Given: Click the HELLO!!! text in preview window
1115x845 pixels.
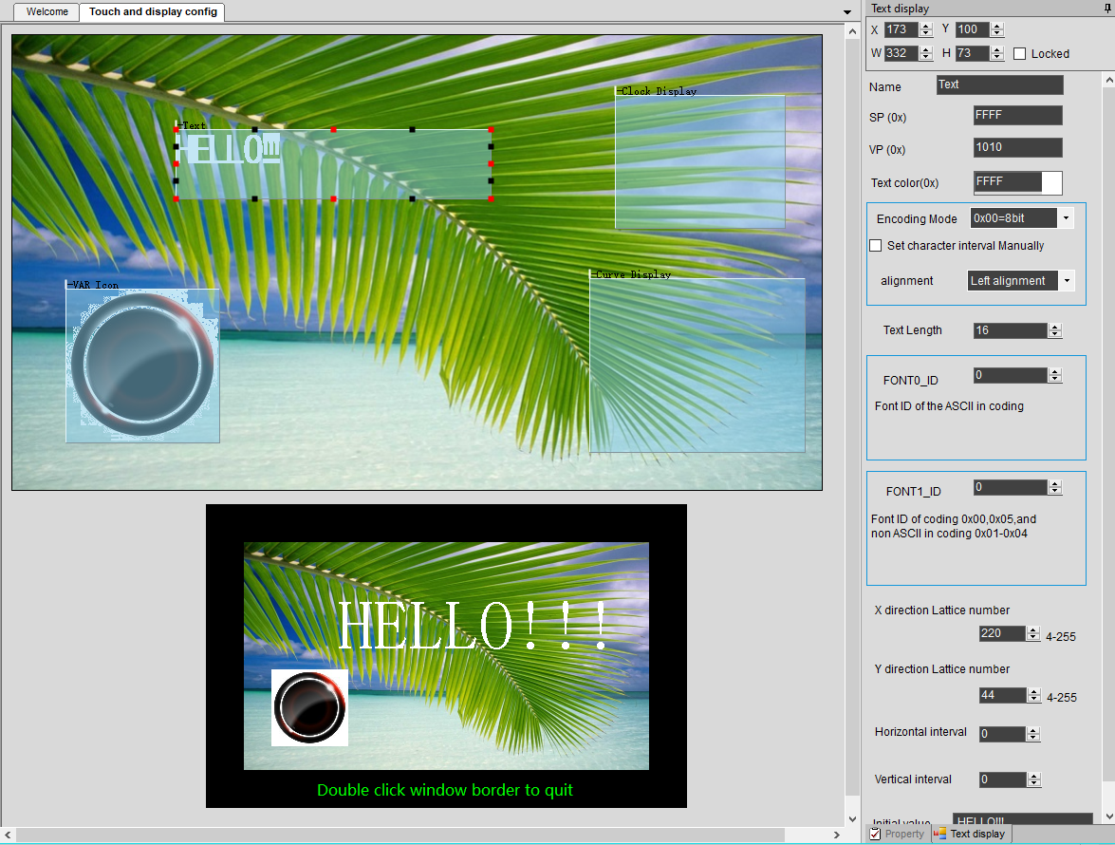Looking at the screenshot, I should pos(473,626).
